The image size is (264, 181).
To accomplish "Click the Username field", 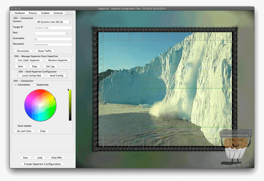I will click(x=53, y=39).
